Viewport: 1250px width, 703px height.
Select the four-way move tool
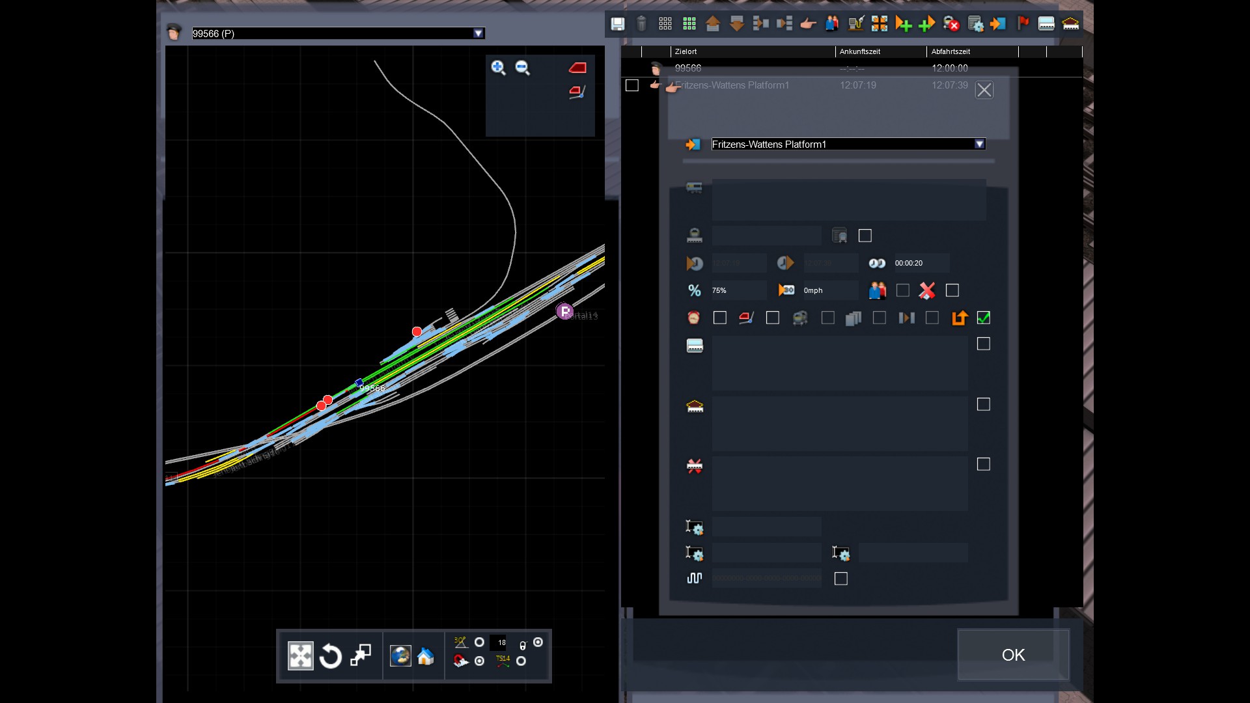(301, 656)
